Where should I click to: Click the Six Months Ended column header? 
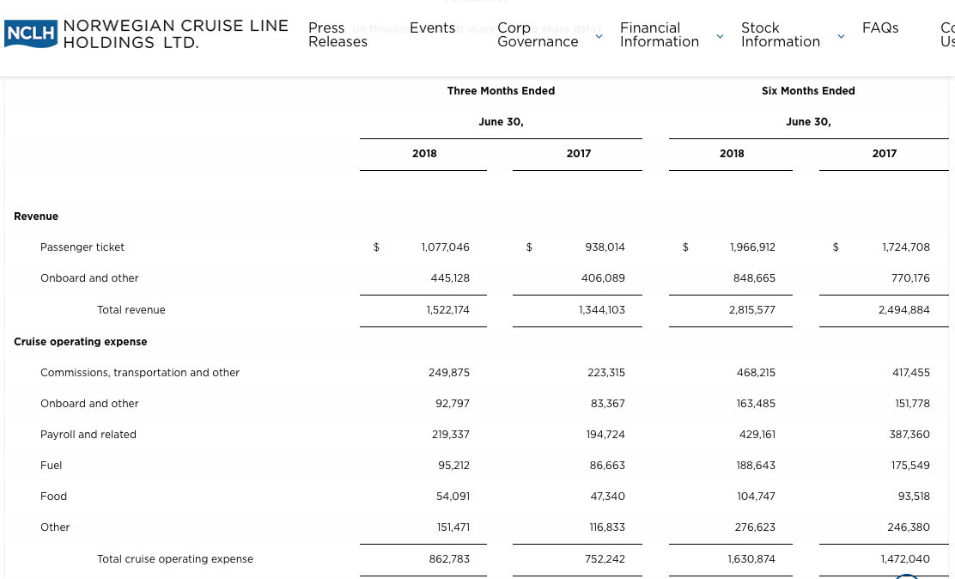(808, 91)
